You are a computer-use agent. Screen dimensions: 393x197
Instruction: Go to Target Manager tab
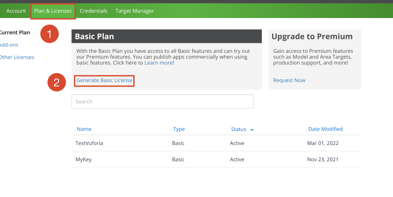click(135, 11)
